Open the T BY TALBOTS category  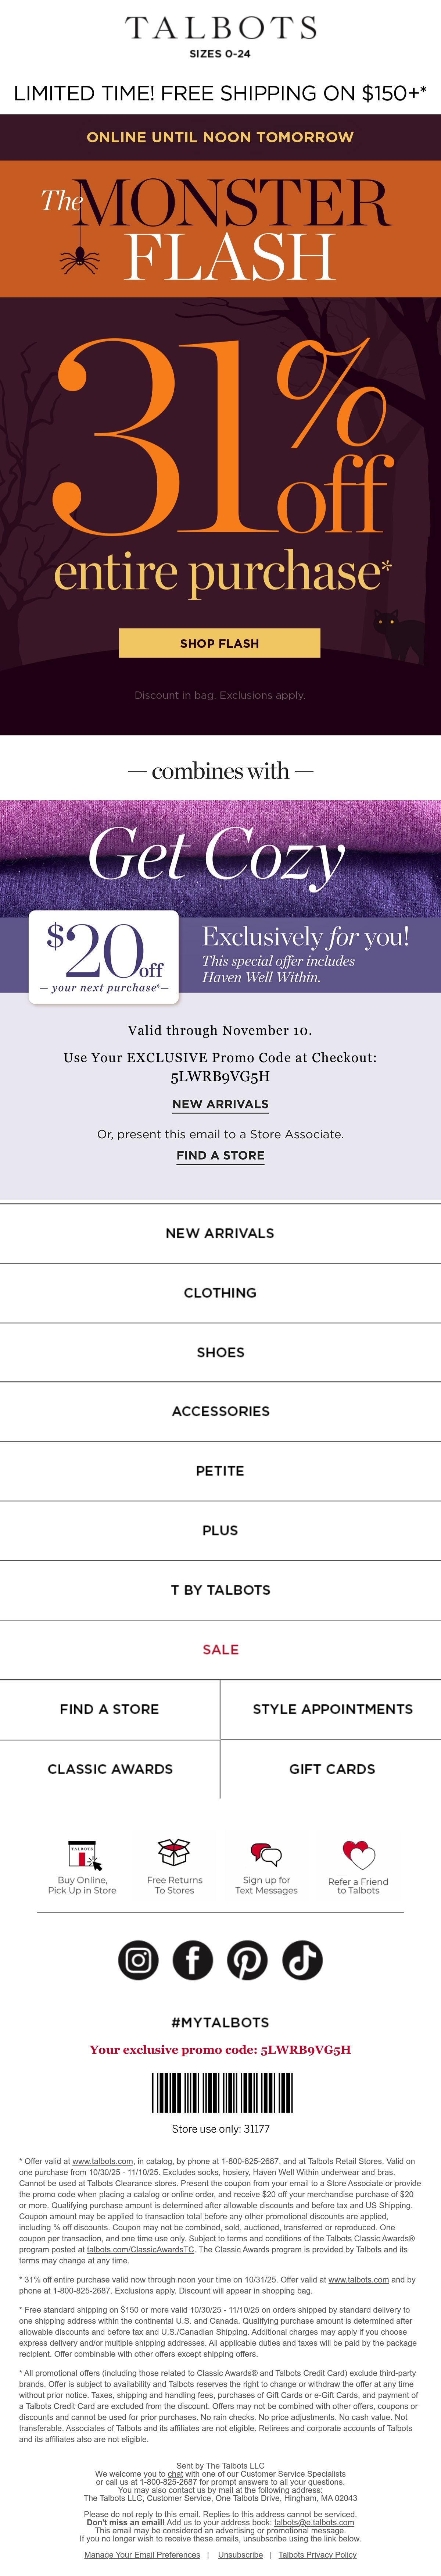220,1590
